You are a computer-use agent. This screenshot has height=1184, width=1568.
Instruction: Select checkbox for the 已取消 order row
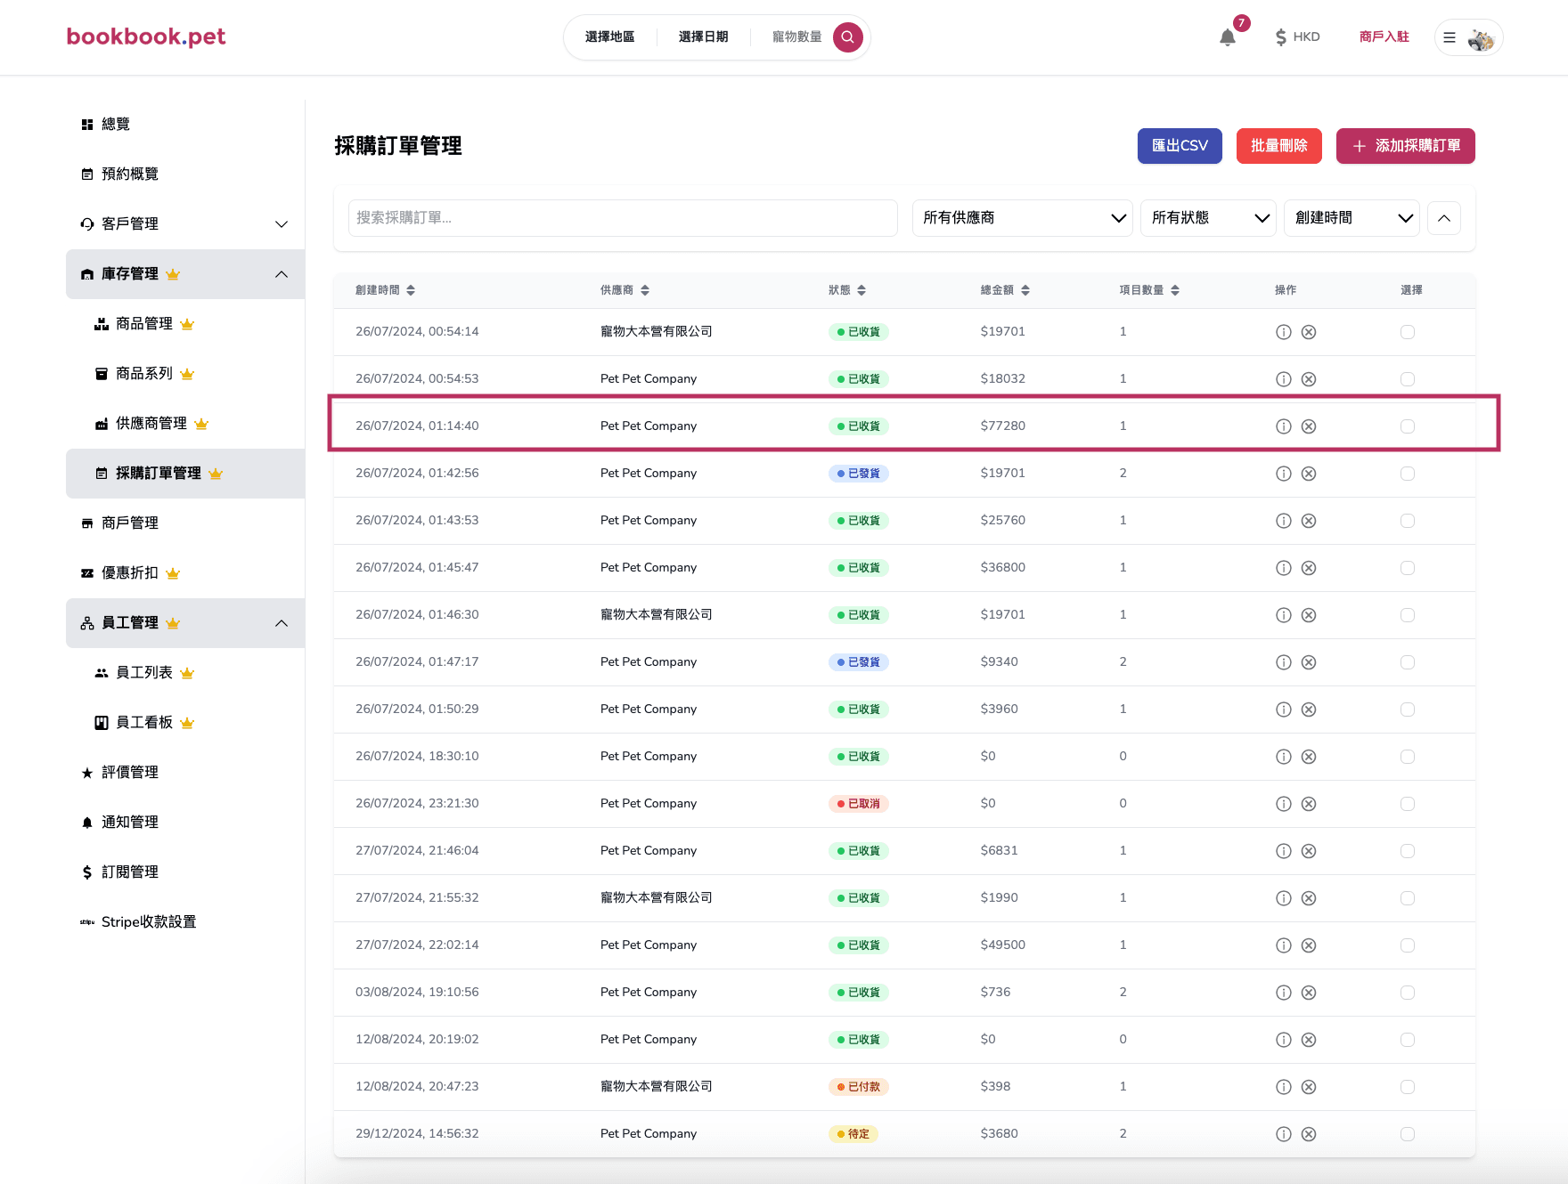tap(1408, 804)
